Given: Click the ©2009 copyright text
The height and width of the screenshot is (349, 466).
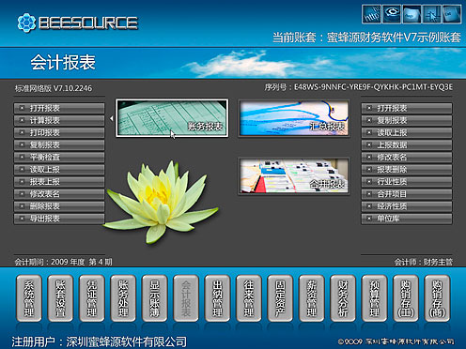Looking at the screenshot, I should pos(396,341).
